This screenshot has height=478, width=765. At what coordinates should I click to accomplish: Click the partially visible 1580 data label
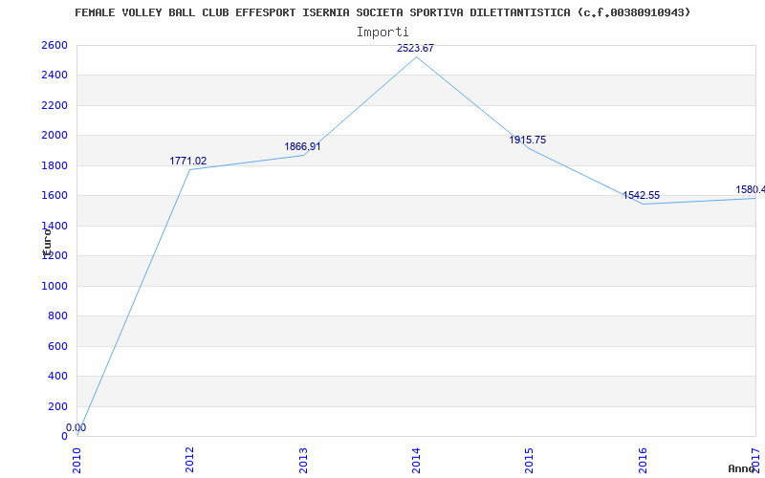[x=751, y=189]
